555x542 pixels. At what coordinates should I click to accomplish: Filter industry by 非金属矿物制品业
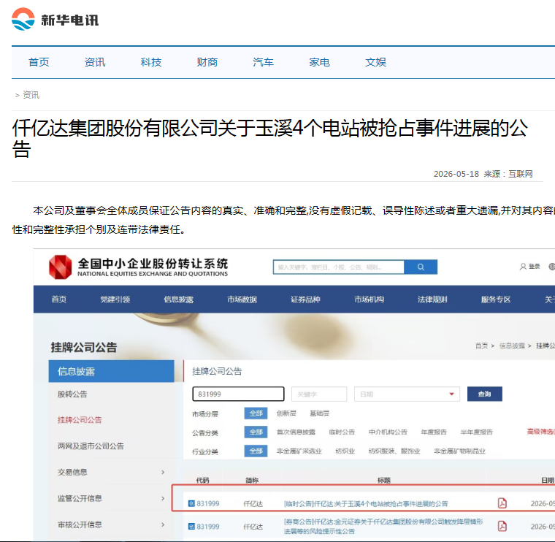(459, 451)
